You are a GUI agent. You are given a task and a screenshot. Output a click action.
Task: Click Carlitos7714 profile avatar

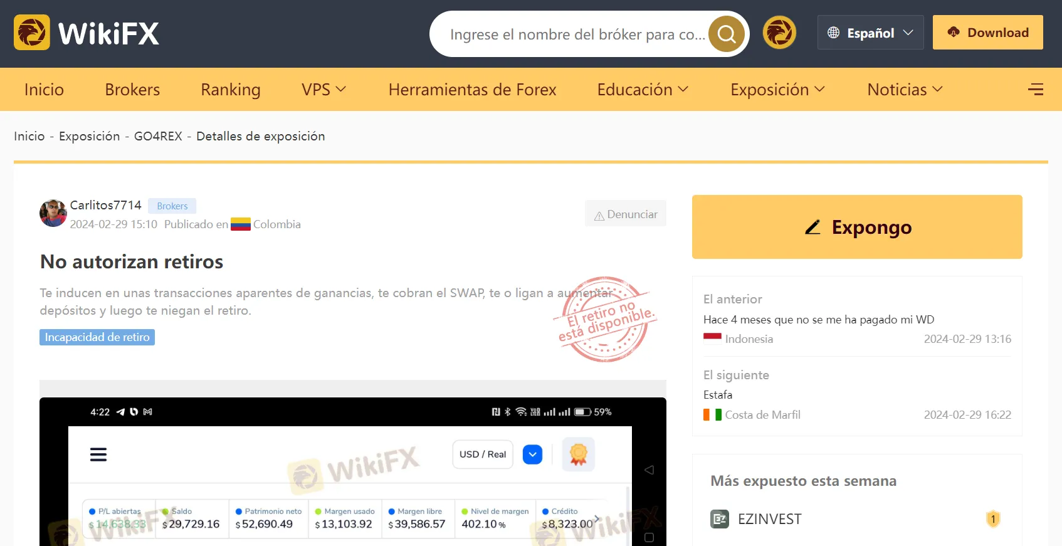click(53, 213)
